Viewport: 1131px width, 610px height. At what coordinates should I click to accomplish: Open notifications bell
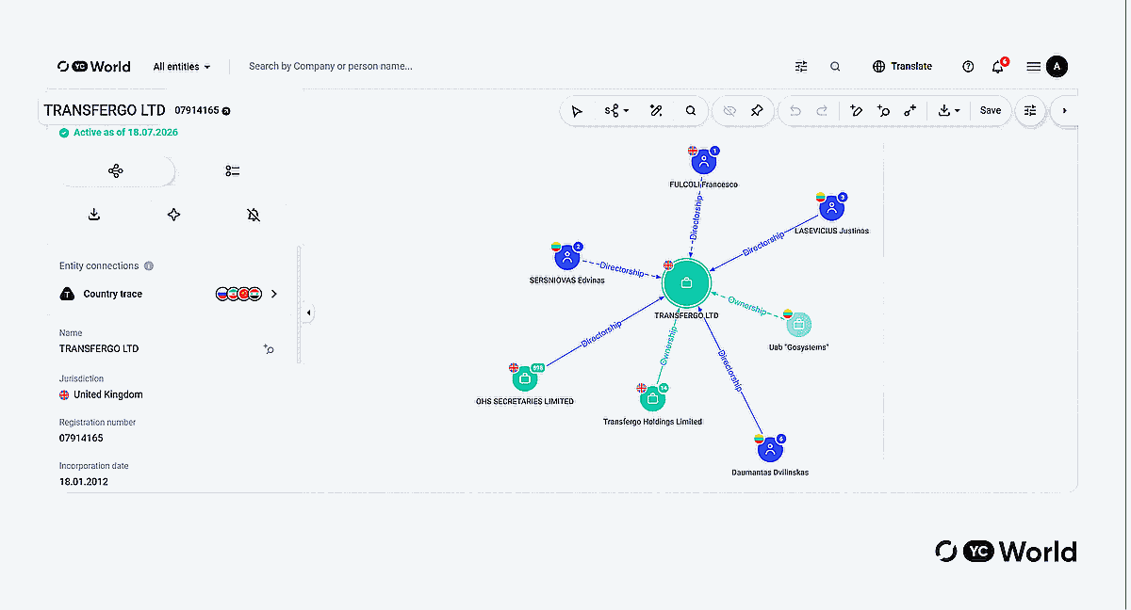pyautogui.click(x=998, y=67)
